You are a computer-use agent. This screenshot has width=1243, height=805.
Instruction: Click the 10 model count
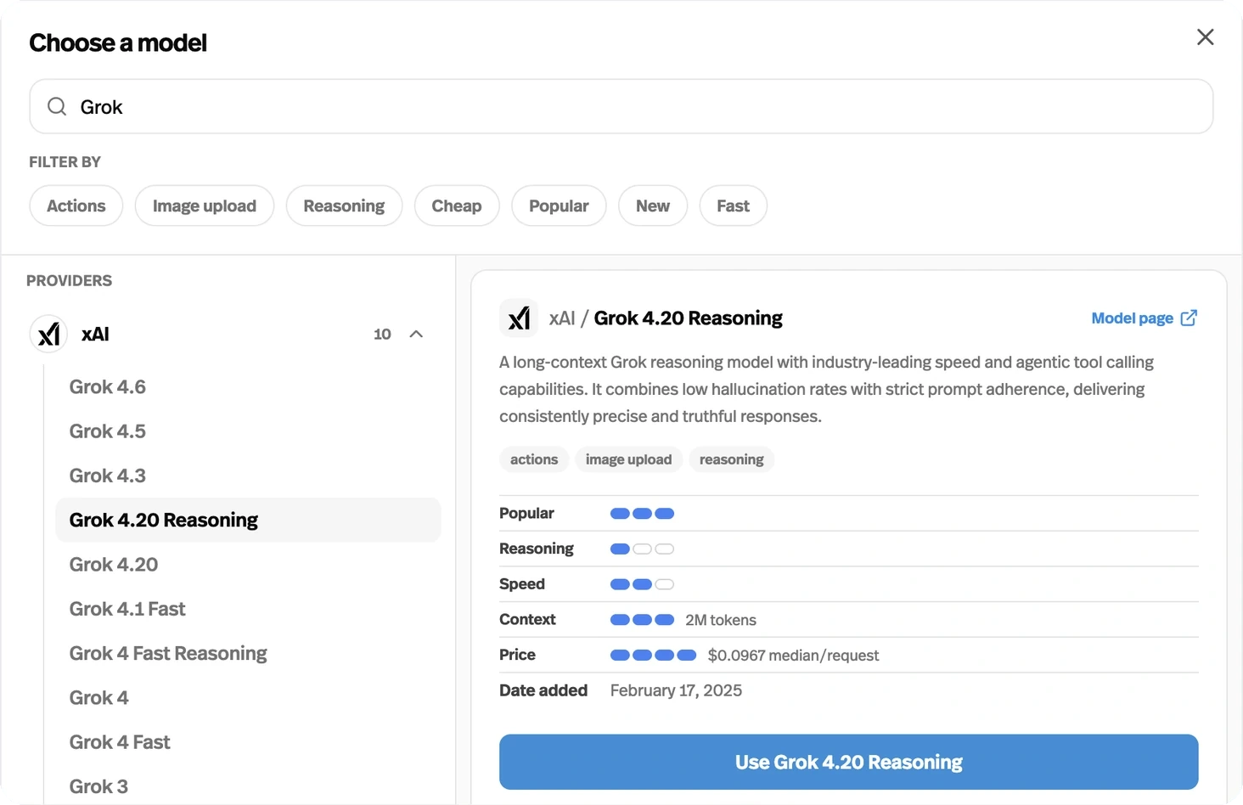click(x=382, y=334)
